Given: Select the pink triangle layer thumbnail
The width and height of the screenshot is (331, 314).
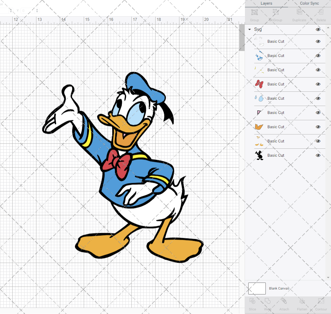Looking at the screenshot, I should [x=259, y=112].
